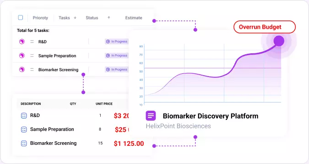
Task: Grab the drag handle of Sample Preparation task row
Action: coord(32,56)
